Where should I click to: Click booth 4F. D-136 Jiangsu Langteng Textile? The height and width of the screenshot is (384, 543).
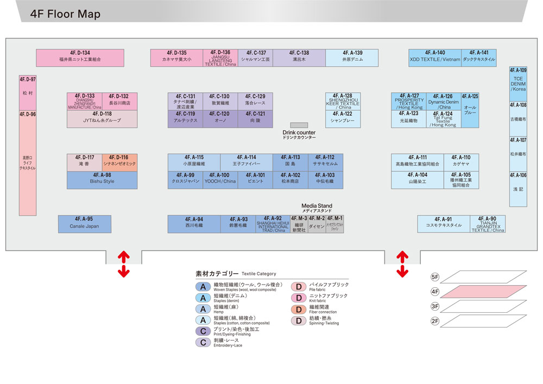point(220,58)
